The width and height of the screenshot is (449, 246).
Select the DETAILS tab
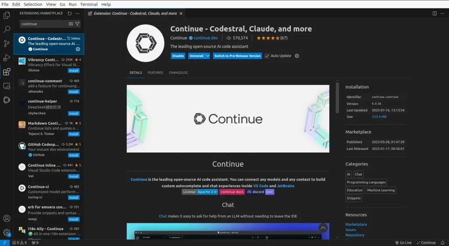pyautogui.click(x=136, y=73)
